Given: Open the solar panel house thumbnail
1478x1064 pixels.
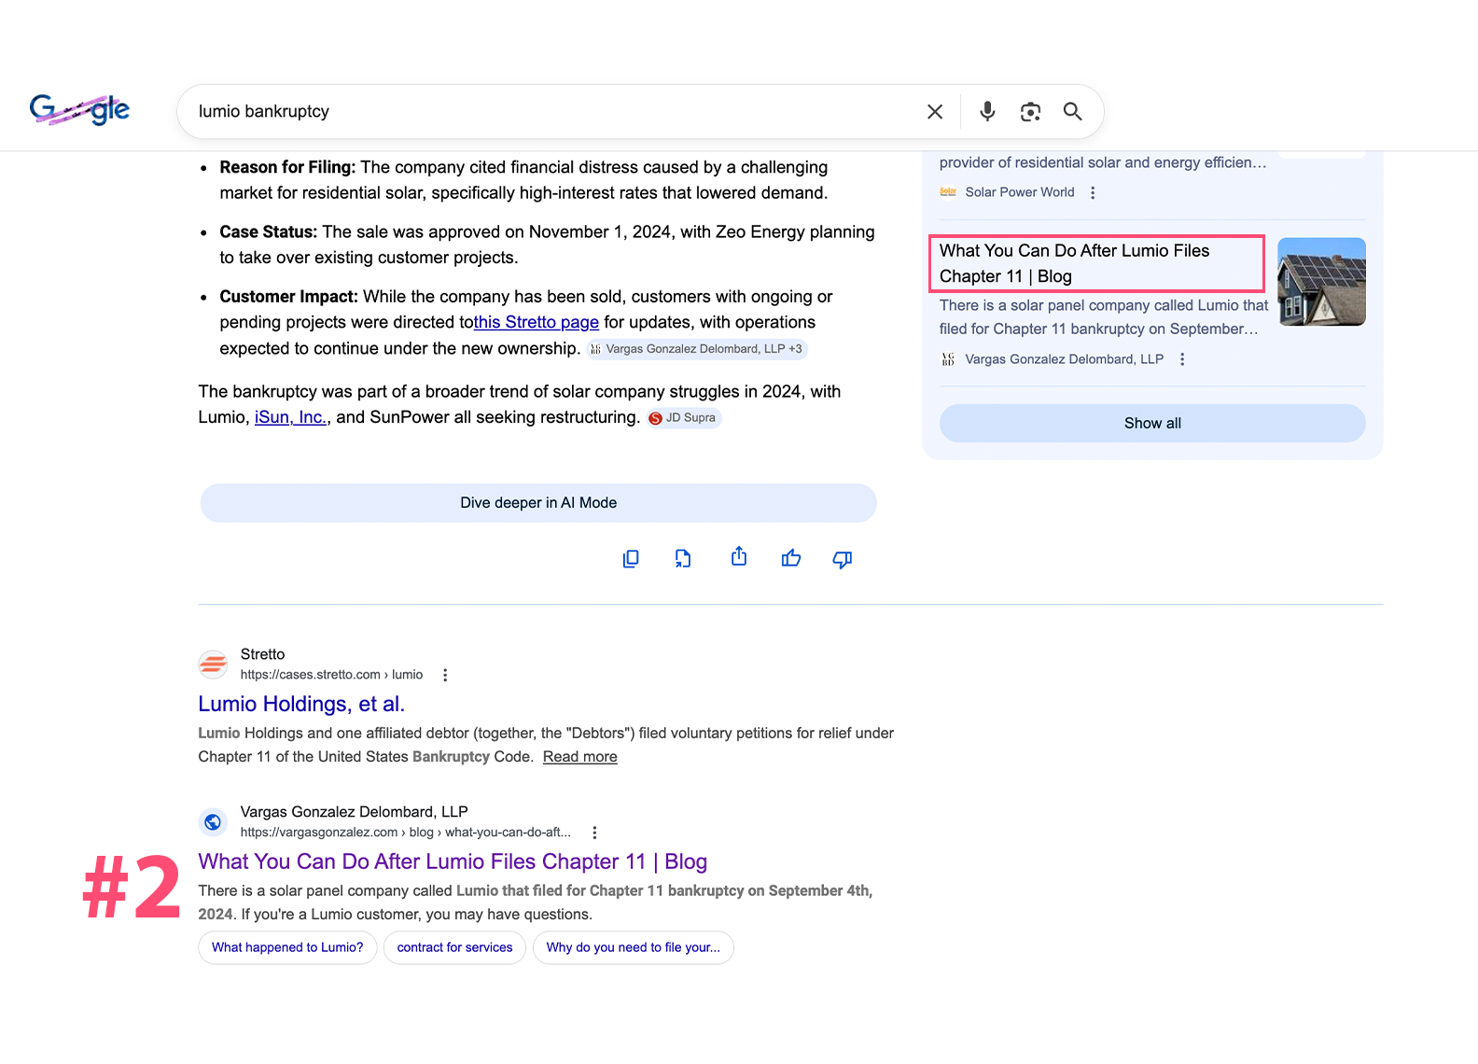Looking at the screenshot, I should 1321,282.
